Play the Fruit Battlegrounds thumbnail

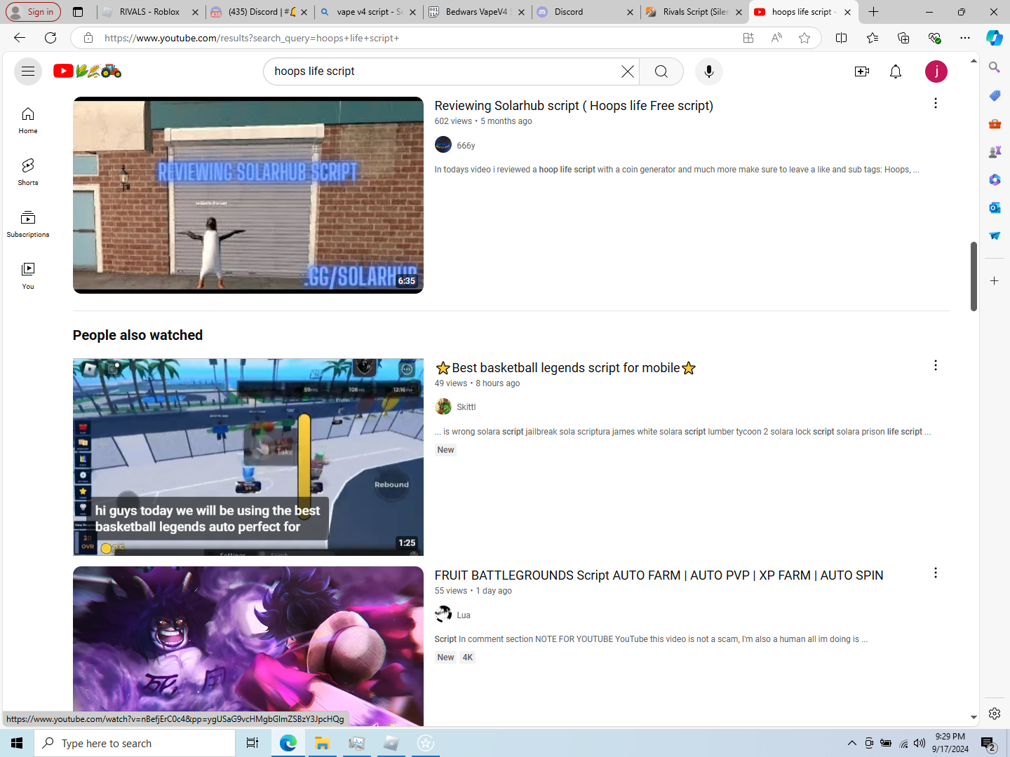(x=248, y=646)
